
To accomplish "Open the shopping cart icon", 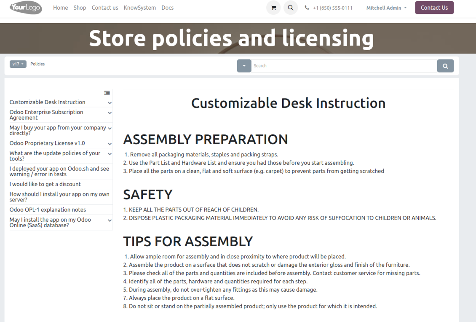I will [x=273, y=8].
